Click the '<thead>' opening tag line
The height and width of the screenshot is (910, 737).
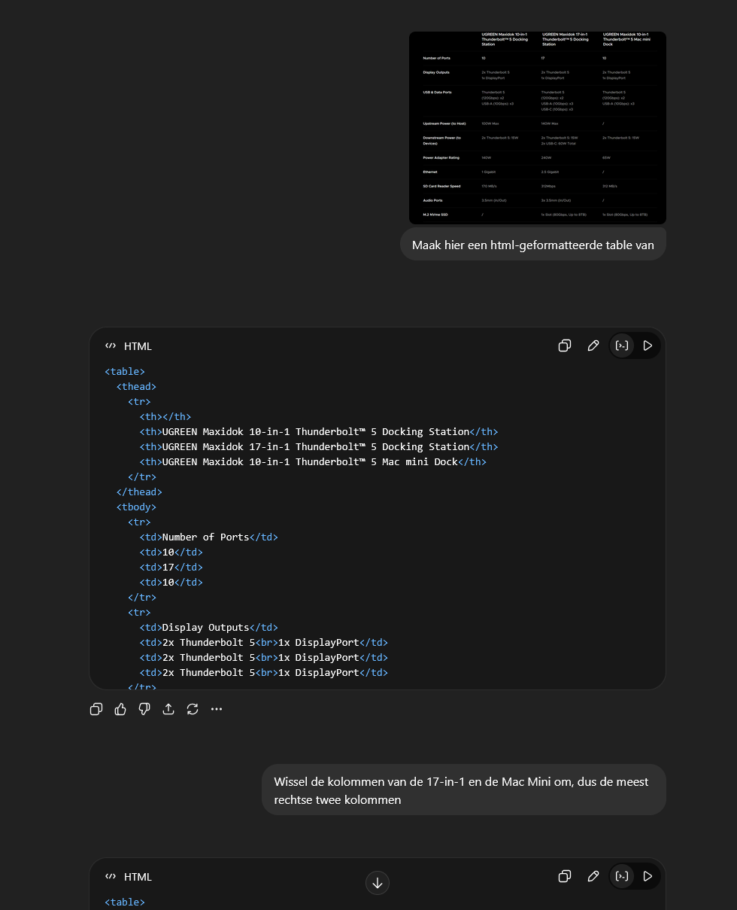click(136, 386)
